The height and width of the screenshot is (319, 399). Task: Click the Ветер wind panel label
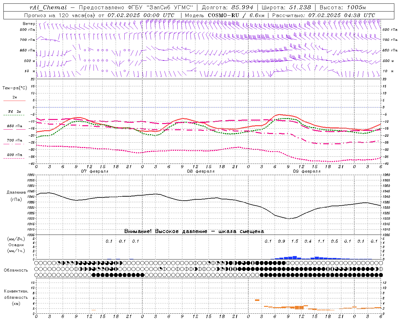click(x=29, y=24)
